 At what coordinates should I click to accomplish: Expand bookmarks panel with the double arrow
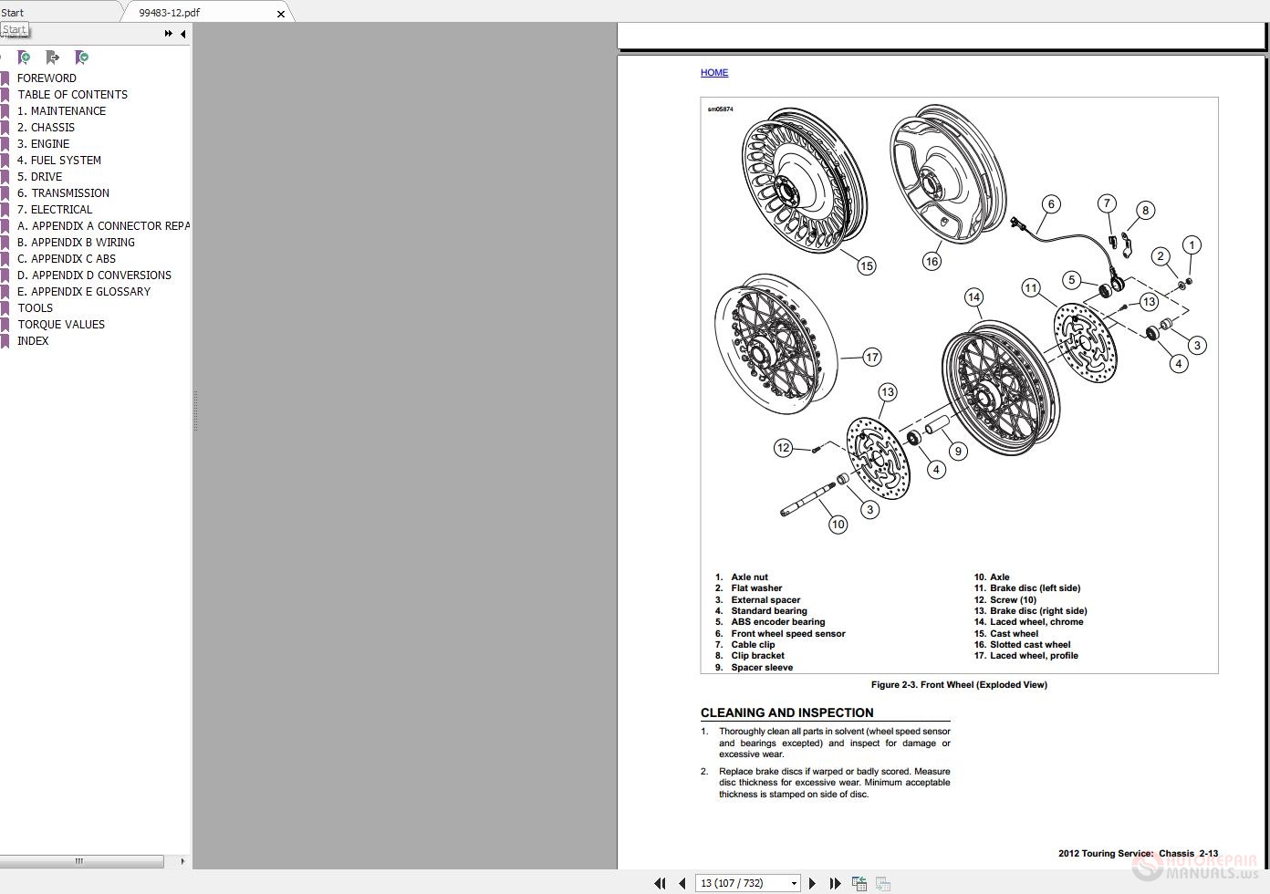[x=168, y=34]
